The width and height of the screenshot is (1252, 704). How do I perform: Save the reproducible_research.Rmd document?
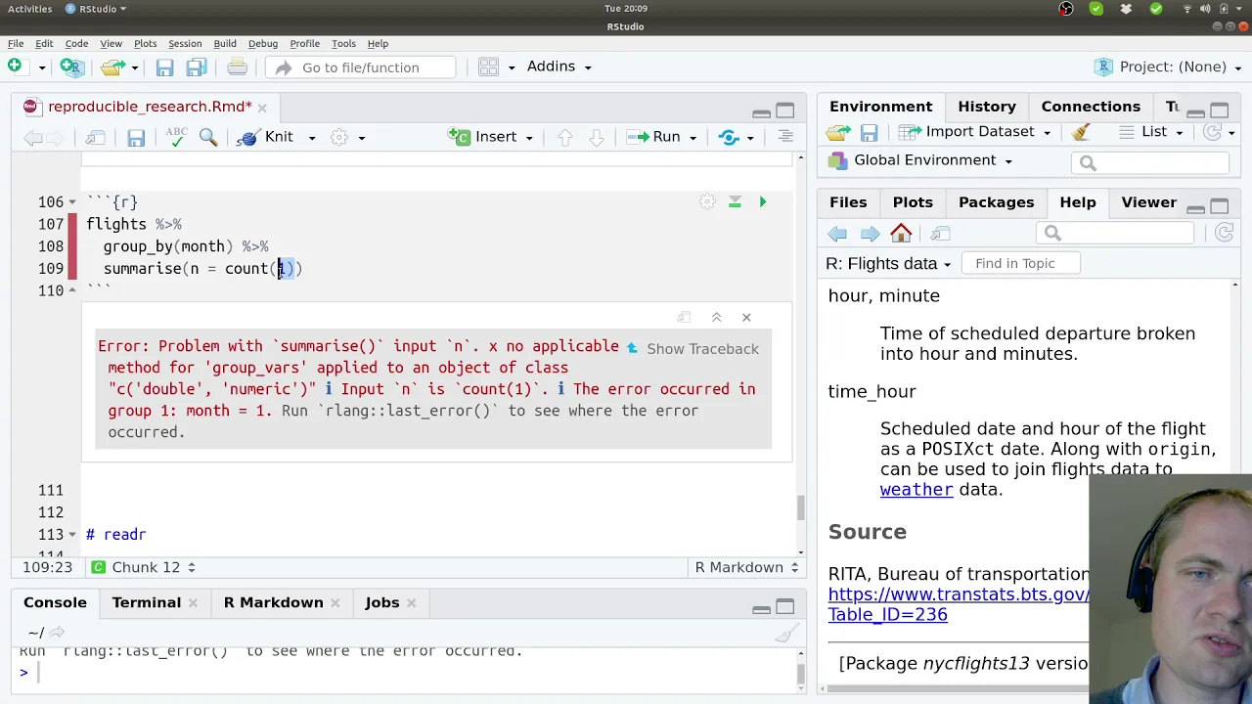[136, 138]
